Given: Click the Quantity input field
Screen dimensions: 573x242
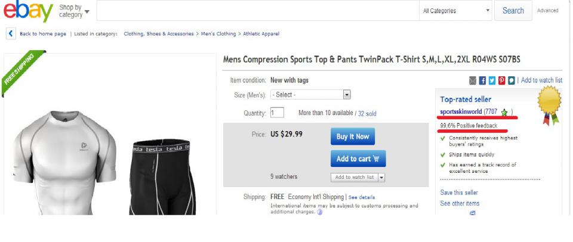Looking at the screenshot, I should (x=277, y=113).
